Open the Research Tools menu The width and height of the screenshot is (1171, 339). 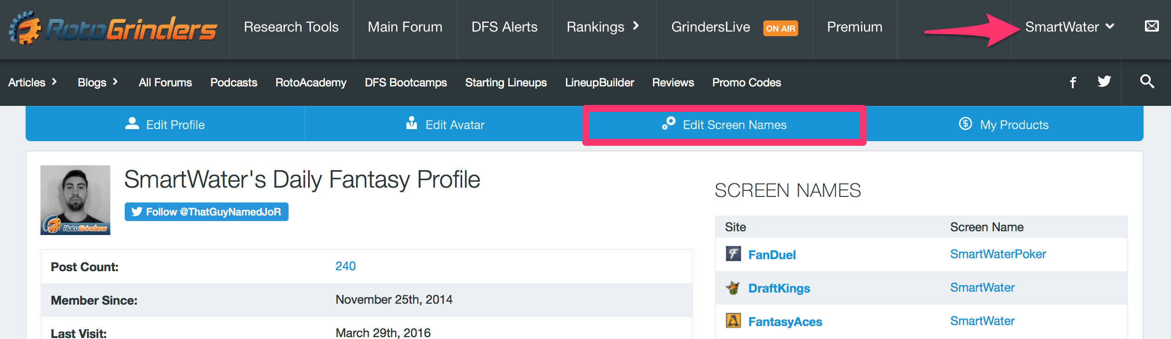[291, 27]
